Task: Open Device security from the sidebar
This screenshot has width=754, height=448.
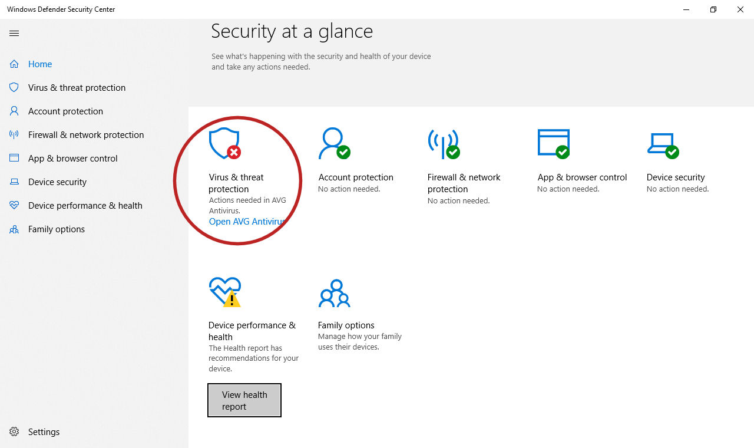Action: (57, 182)
